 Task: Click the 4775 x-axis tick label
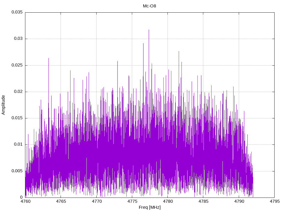click(x=132, y=201)
